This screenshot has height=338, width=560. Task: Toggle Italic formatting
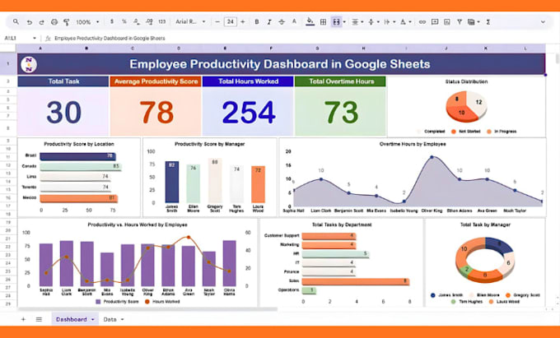(269, 21)
